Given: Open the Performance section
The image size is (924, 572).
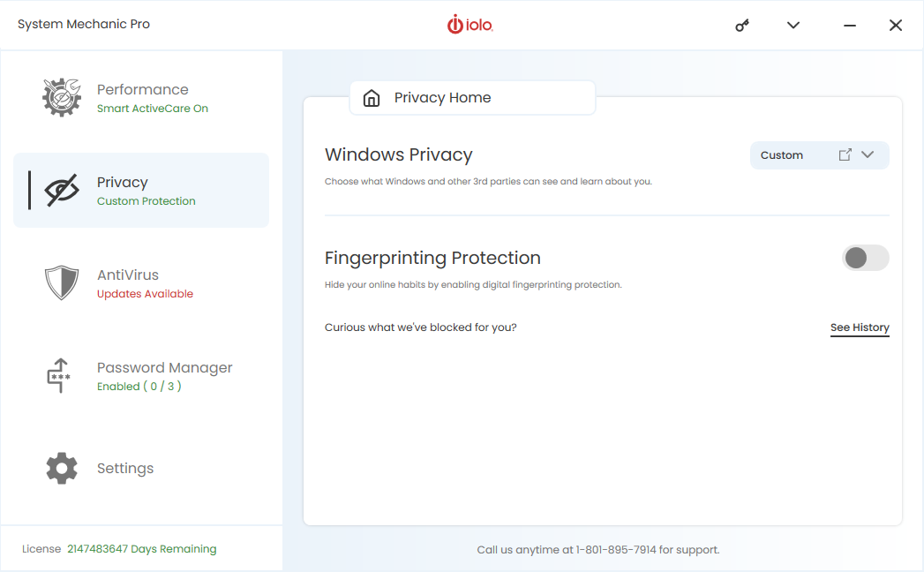Looking at the screenshot, I should (141, 97).
